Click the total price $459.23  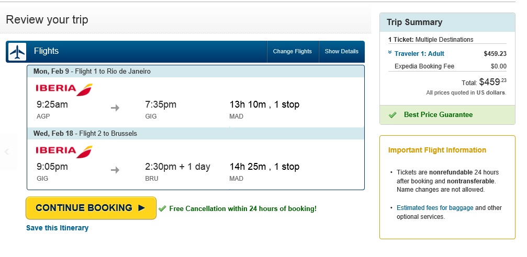(x=492, y=82)
